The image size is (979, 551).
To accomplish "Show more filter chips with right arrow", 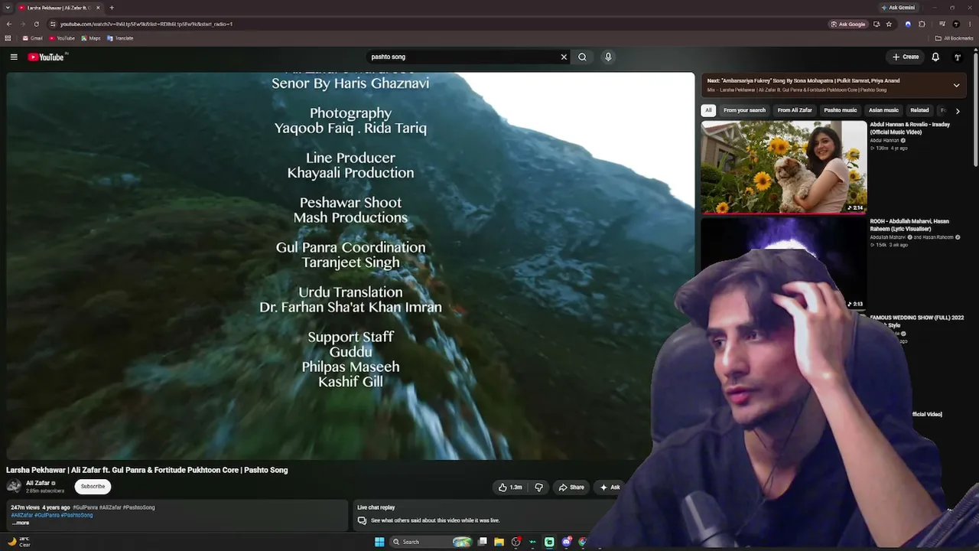I will click(958, 111).
